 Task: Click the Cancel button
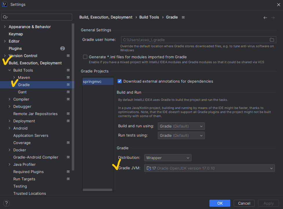coord(244,203)
